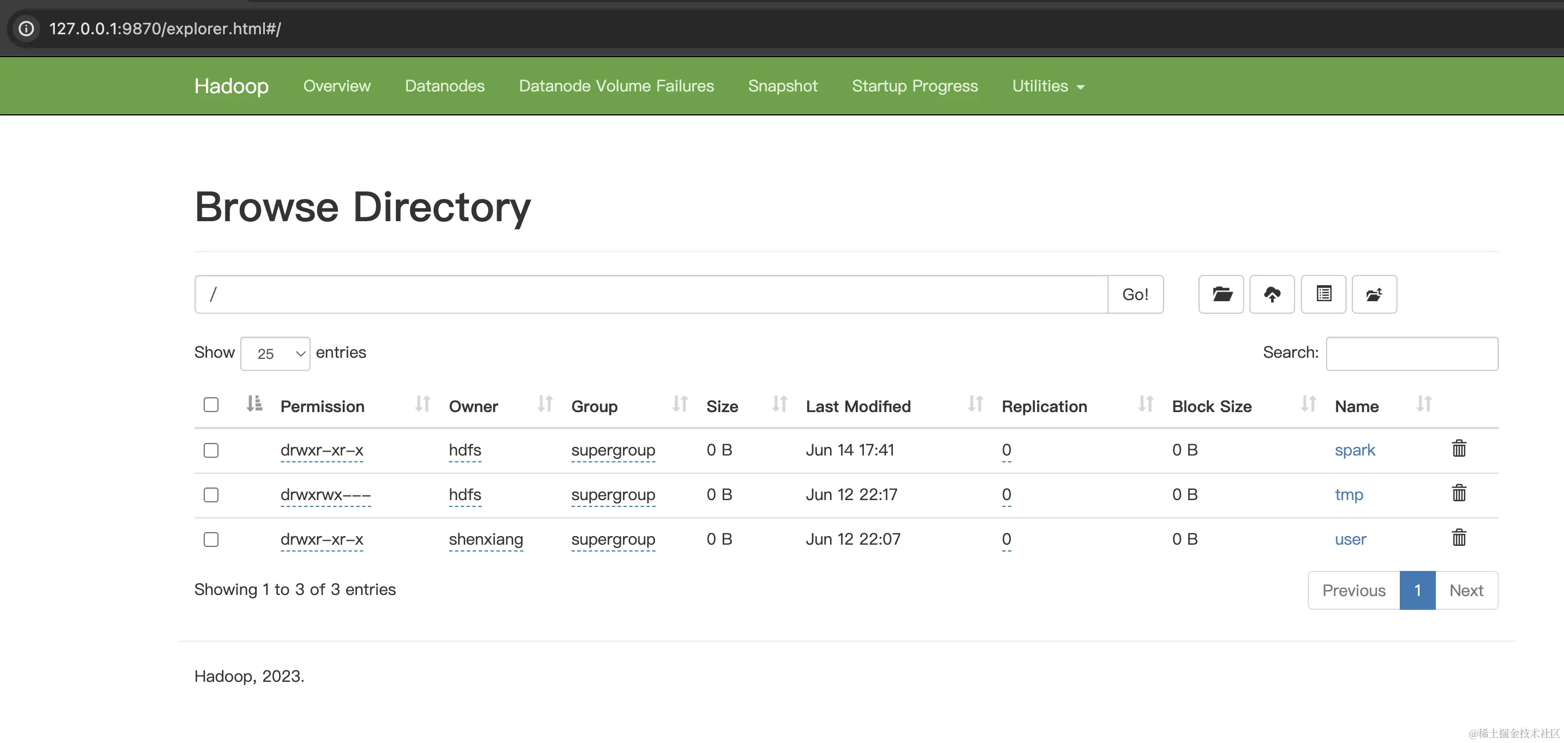This screenshot has height=743, width=1564.
Task: Open the create directory folder icon
Action: (x=1221, y=294)
